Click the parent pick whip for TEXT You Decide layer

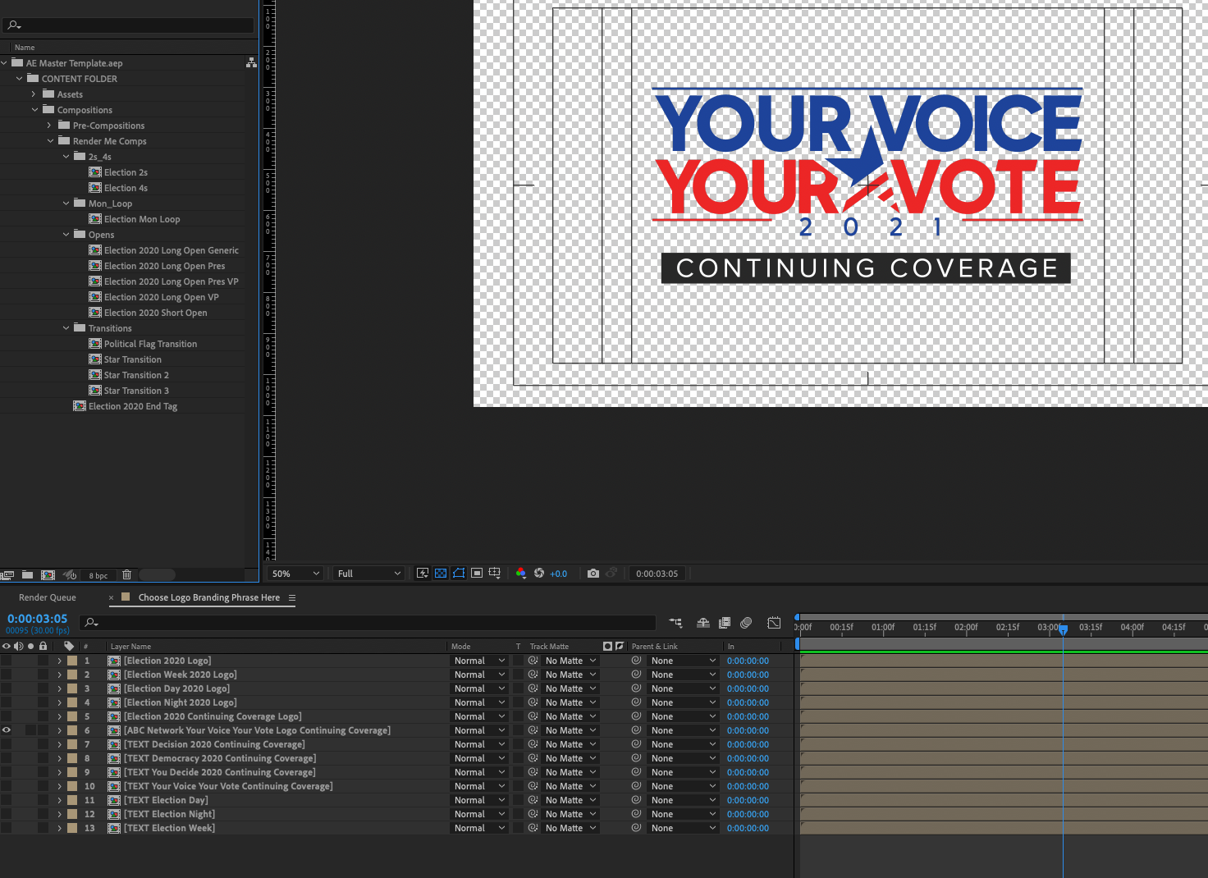point(636,772)
